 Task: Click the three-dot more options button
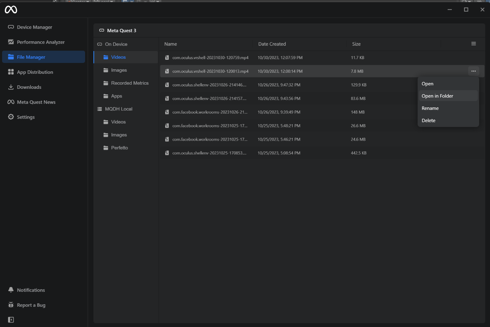[x=474, y=71]
